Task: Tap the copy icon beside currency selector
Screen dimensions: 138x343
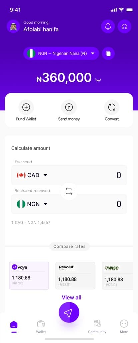Action: click(108, 53)
